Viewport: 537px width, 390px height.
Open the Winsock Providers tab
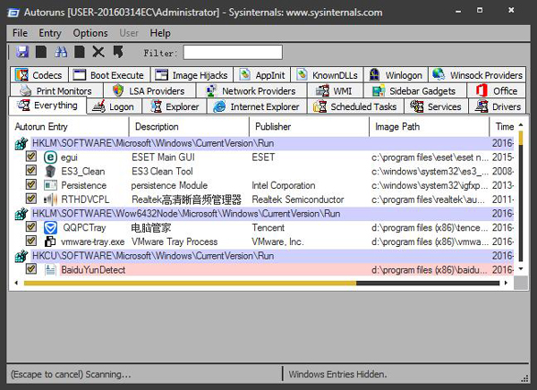477,74
